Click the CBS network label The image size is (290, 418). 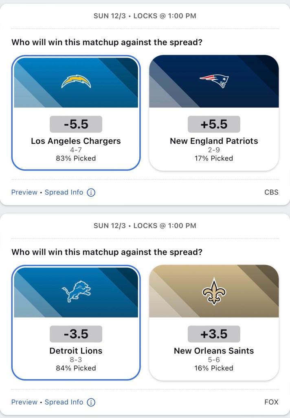271,192
